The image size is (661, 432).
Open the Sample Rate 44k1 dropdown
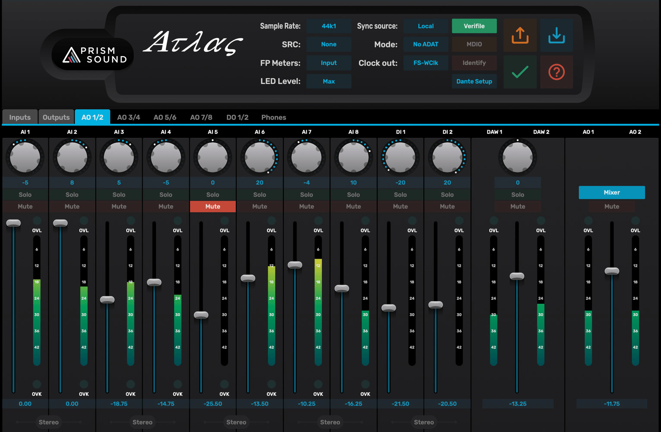point(329,26)
